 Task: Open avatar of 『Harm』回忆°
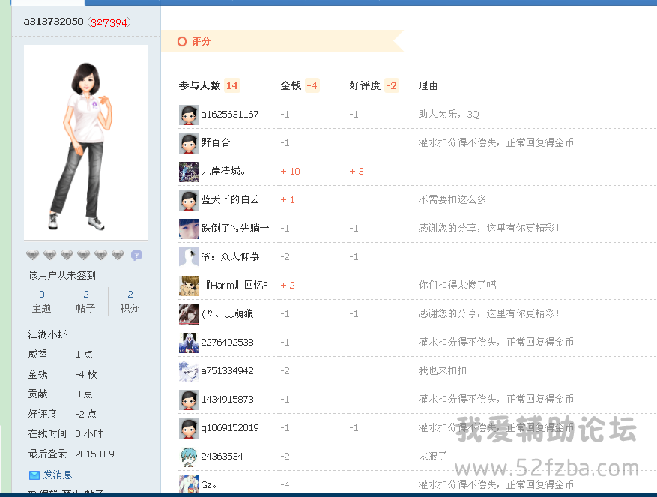pyautogui.click(x=189, y=286)
